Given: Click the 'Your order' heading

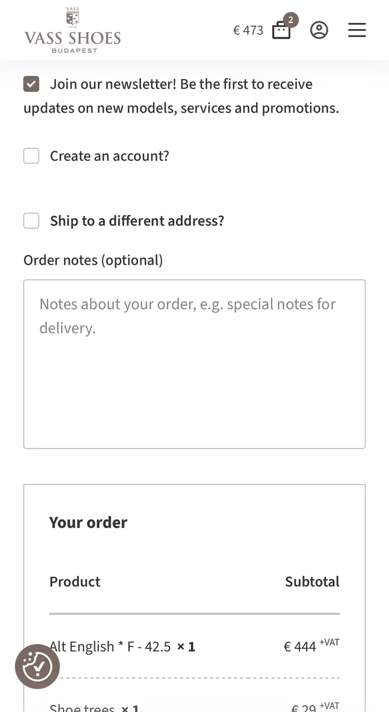Looking at the screenshot, I should pos(88,522).
